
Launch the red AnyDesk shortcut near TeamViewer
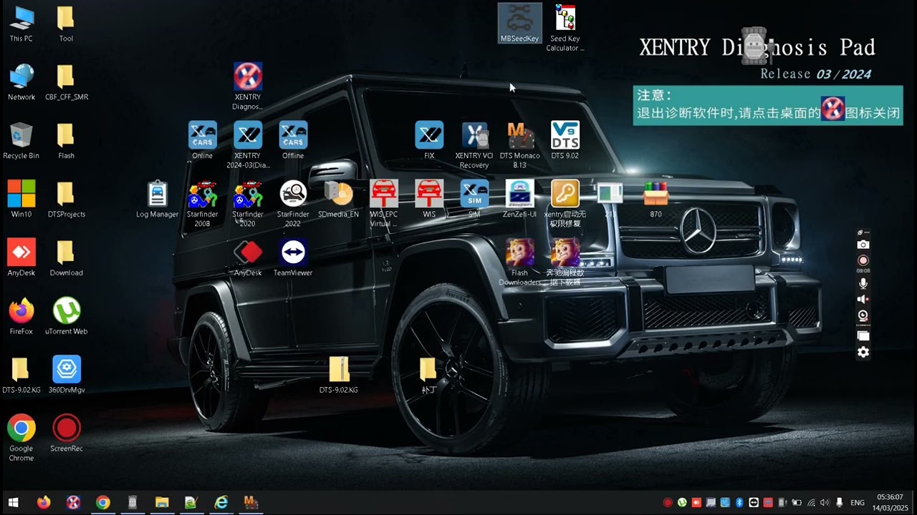point(248,257)
